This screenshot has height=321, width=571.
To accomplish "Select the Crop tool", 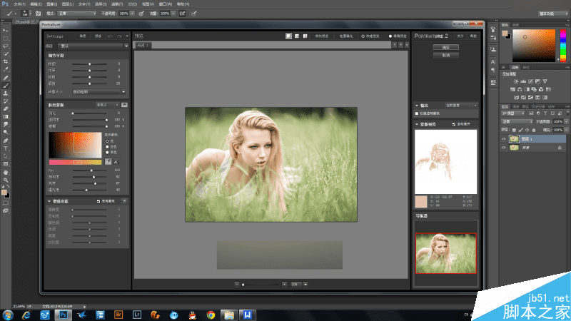I will tap(6, 61).
